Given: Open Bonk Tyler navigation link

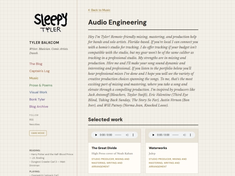Looking at the screenshot, I should (37, 100).
